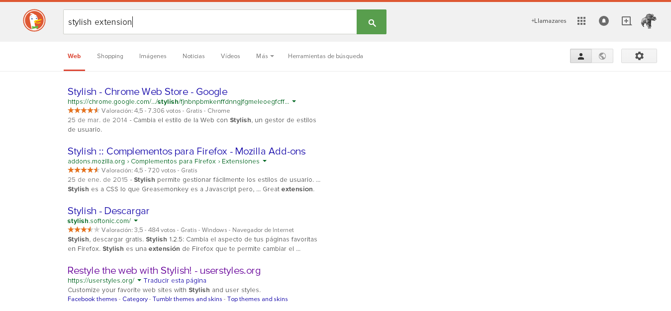Switch to the Imágenes tab
This screenshot has height=311, width=671.
click(153, 56)
